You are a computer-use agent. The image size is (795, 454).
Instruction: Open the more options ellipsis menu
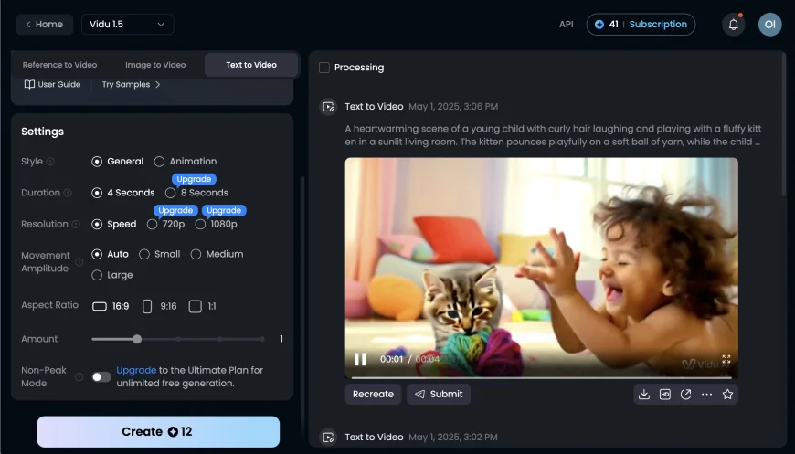(706, 394)
